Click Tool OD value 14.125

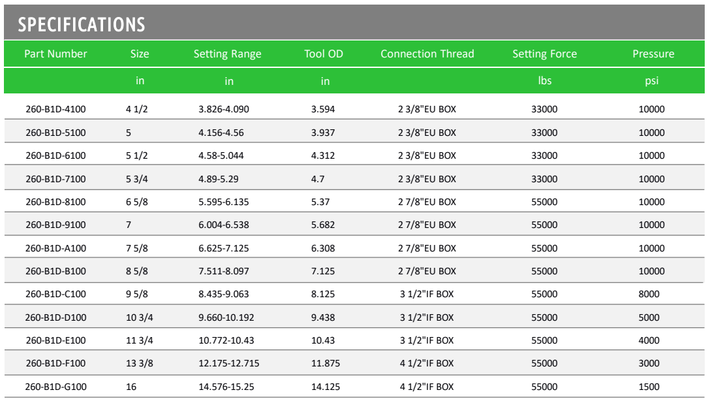(326, 387)
